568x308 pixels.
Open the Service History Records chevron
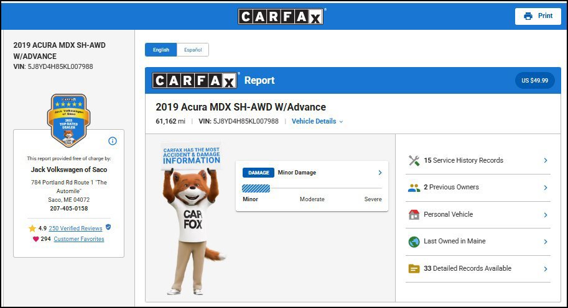546,160
